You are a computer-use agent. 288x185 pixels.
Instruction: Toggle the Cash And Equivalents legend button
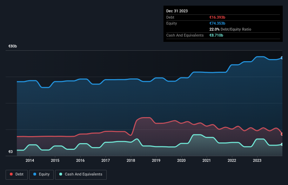point(81,174)
